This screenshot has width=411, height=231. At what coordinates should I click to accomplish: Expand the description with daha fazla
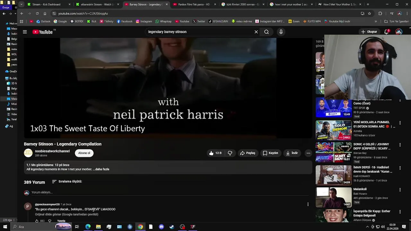point(102,169)
